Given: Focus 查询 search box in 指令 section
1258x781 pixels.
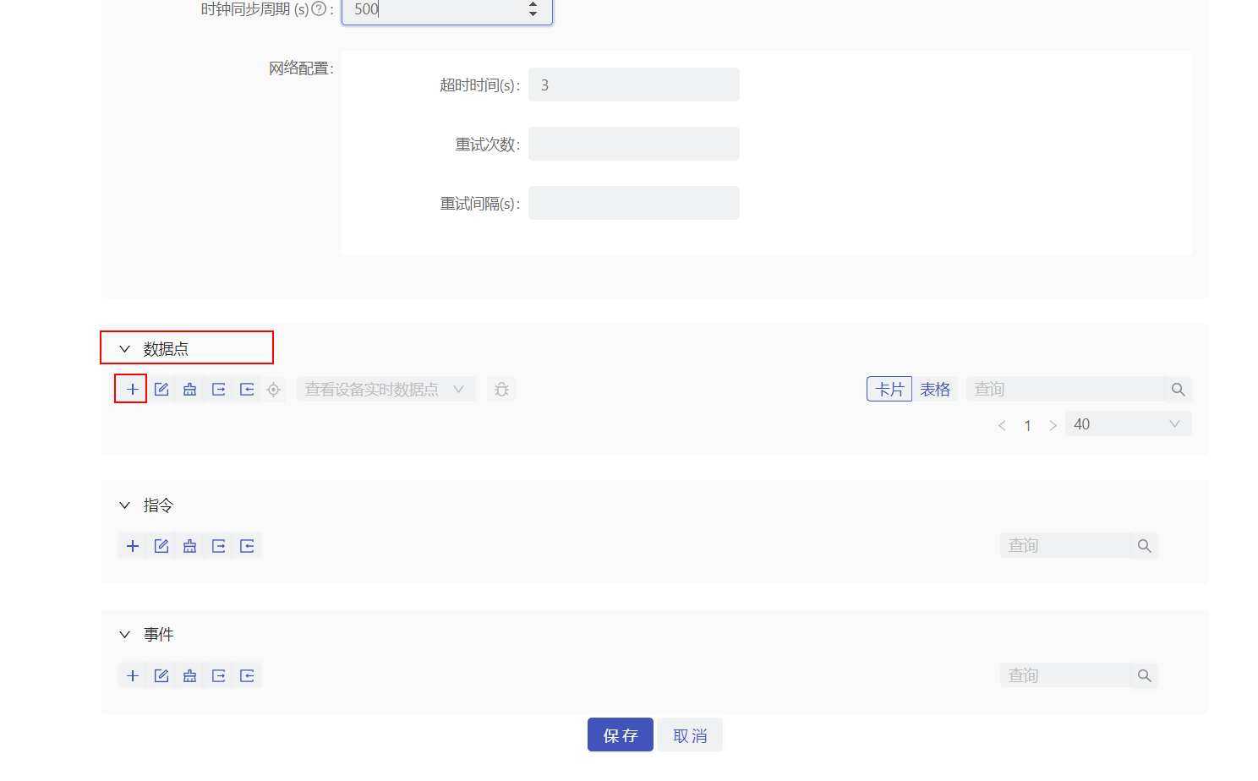Looking at the screenshot, I should pos(1065,545).
